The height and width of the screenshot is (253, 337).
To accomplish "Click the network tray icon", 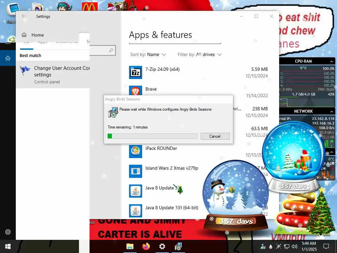I will 287,246.
